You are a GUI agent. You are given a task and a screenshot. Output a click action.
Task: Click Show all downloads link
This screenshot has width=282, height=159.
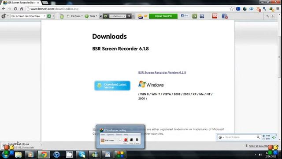click(259, 146)
